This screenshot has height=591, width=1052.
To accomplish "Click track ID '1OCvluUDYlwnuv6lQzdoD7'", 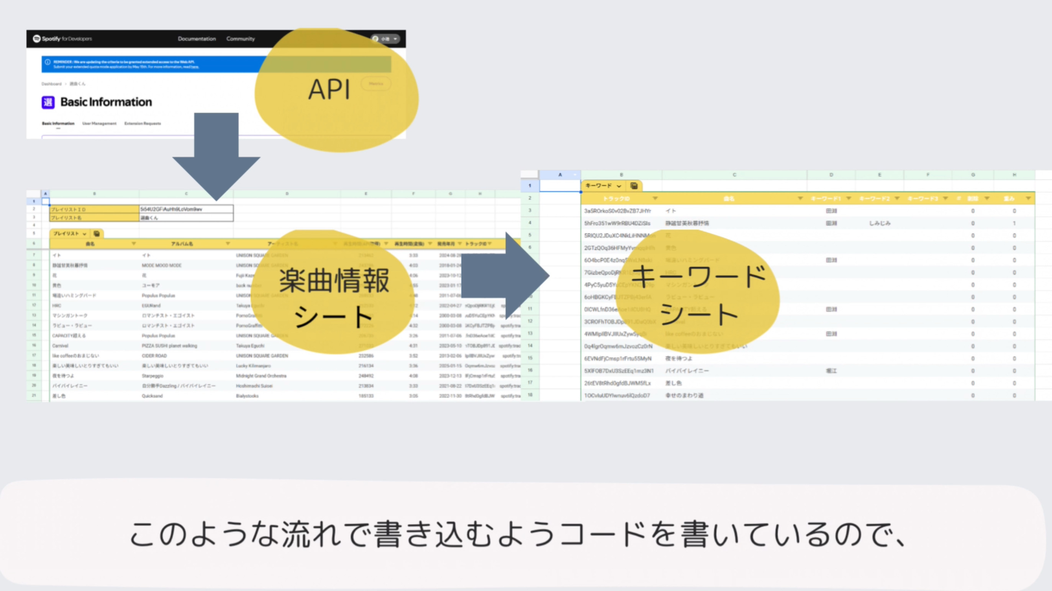I will (617, 395).
